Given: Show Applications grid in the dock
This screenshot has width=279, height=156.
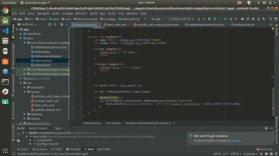Looking at the screenshot, I should pyautogui.click(x=5, y=151).
